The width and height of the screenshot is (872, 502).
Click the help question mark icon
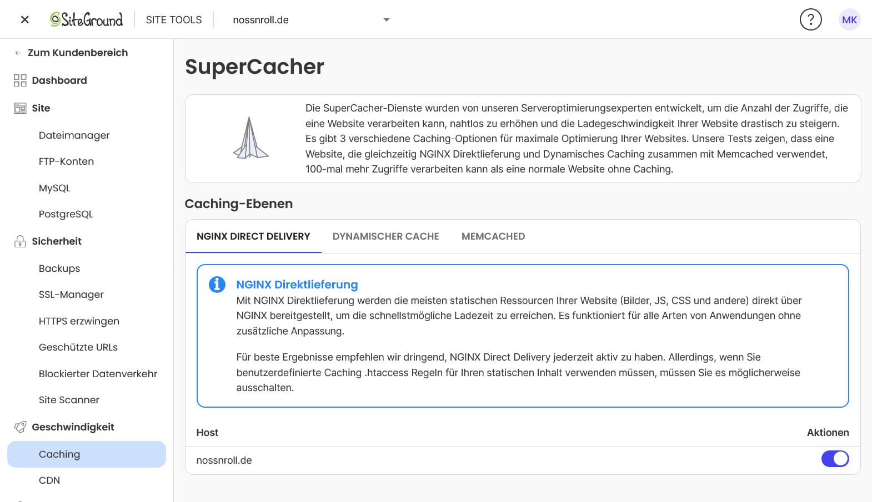(x=810, y=20)
